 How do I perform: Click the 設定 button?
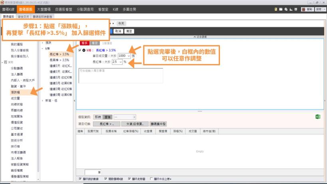coord(319,9)
